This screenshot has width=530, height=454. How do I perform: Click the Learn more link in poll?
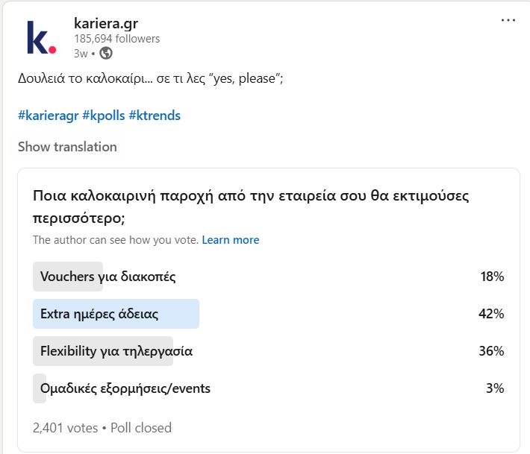pos(231,240)
